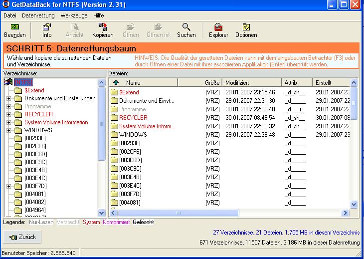The width and height of the screenshot is (364, 259).
Task: Click modified date 30.01.2007 08:49:54
Action: 250,118
